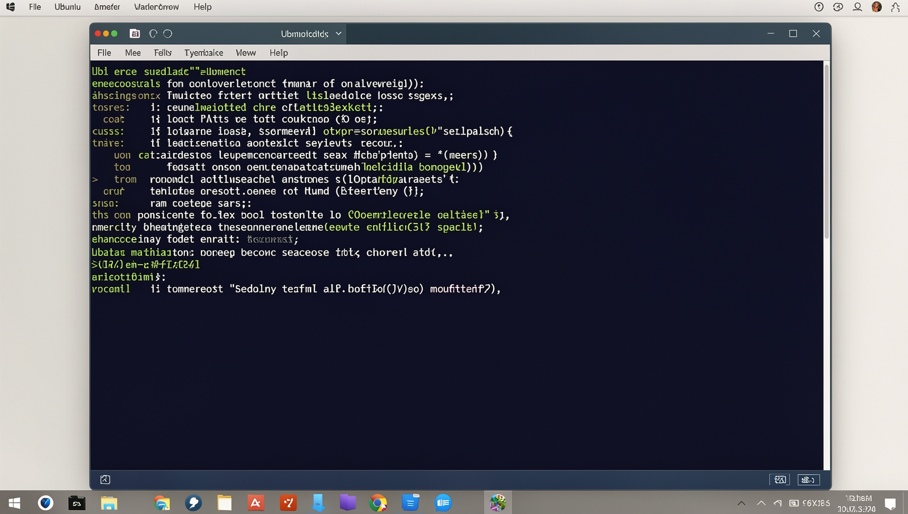Open the Tyembaice menu
908x514 pixels.
click(x=204, y=53)
